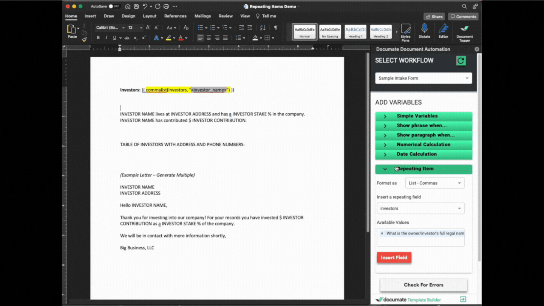
Task: Click the Home icon in title bar
Action: 128,6
